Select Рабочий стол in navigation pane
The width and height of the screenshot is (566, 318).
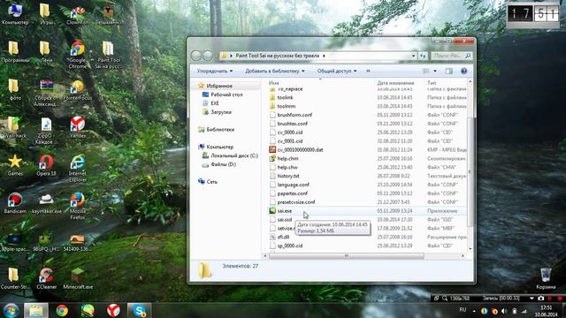point(226,95)
